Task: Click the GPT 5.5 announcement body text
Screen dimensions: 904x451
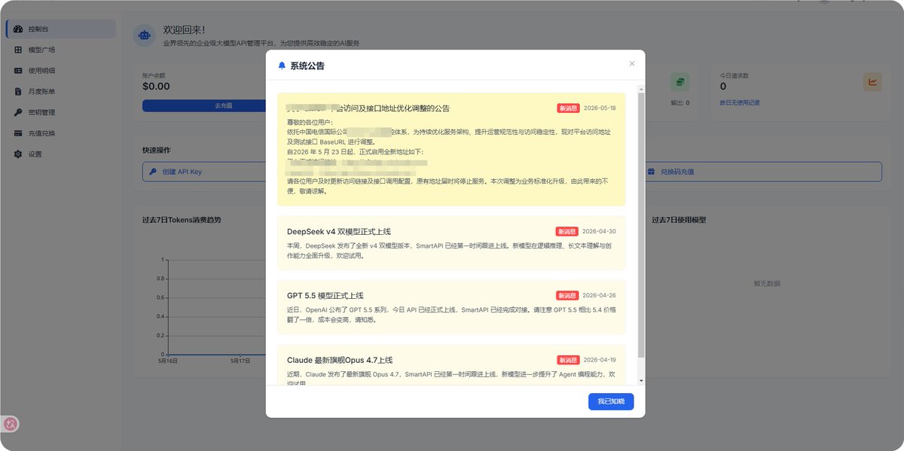Action: [450, 315]
